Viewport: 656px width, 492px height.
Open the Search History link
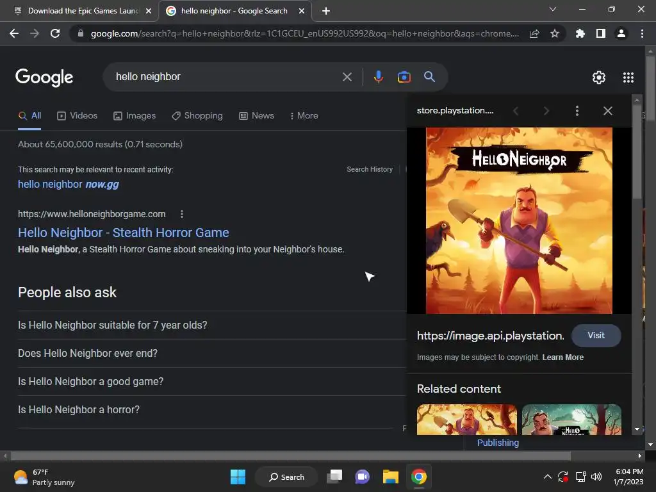[x=370, y=169]
